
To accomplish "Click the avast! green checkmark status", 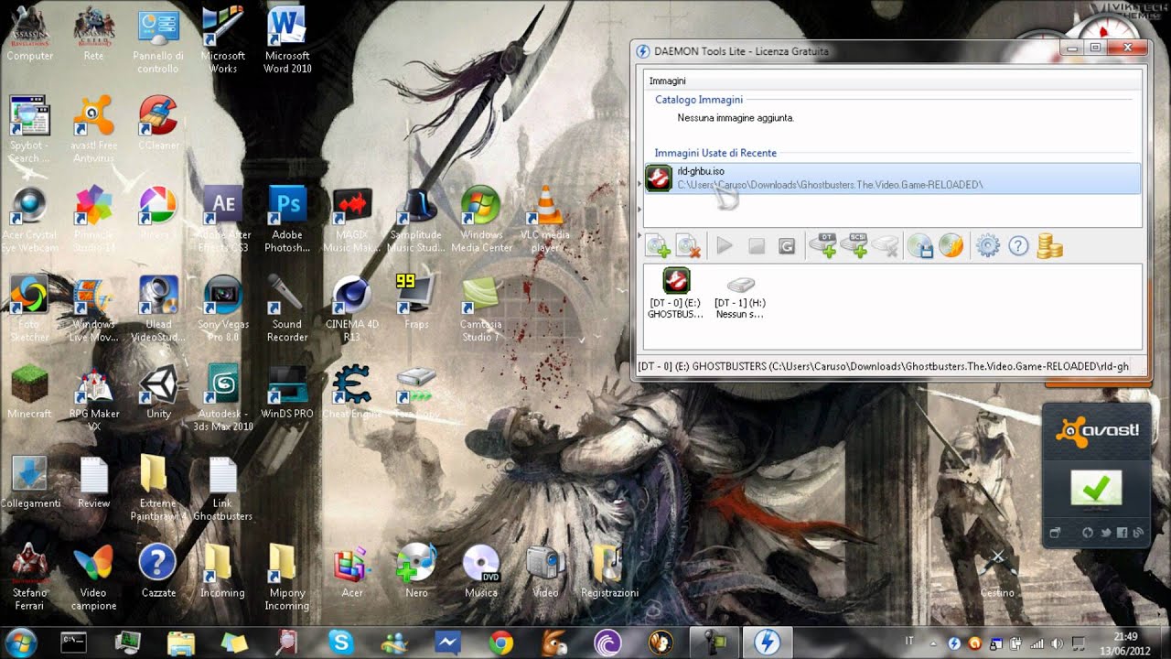I will [1096, 489].
